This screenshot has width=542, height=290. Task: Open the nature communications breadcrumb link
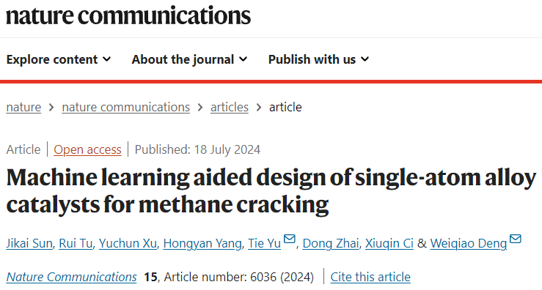click(126, 107)
